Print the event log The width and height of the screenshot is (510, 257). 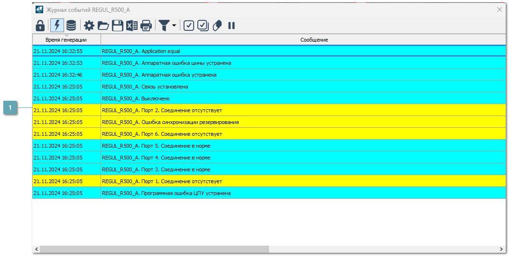[x=146, y=26]
